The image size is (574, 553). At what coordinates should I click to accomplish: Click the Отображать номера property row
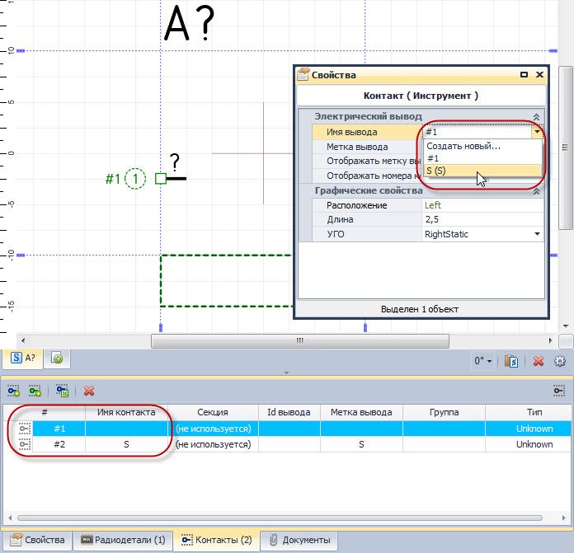coord(366,176)
